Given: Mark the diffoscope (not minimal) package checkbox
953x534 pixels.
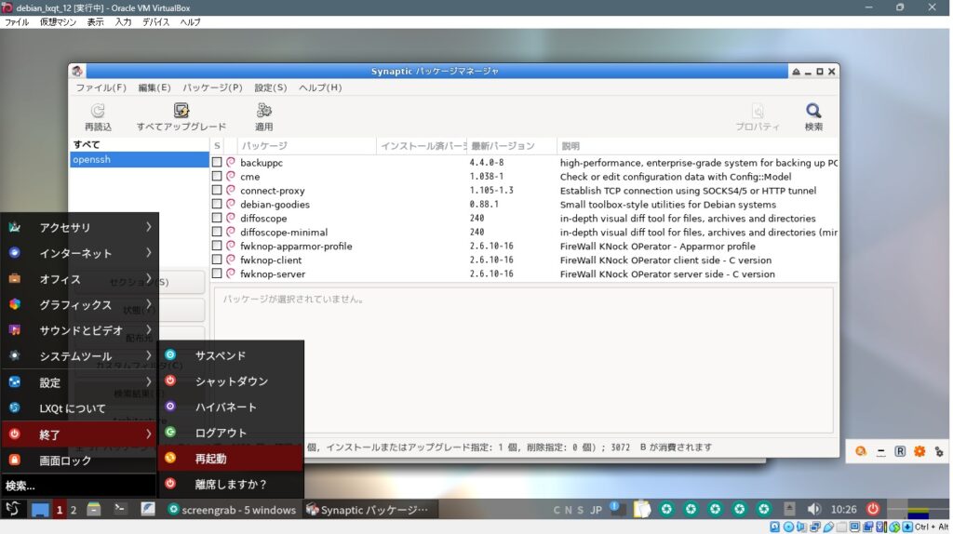Looking at the screenshot, I should point(216,218).
